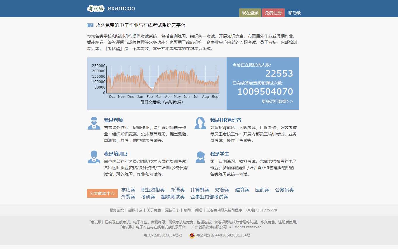
Task: Click the student avatar icon beside 我是学生
Action: pyautogui.click(x=200, y=157)
